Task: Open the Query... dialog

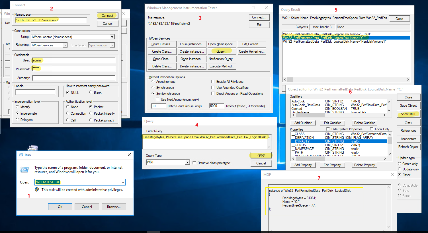Action: pyautogui.click(x=222, y=51)
